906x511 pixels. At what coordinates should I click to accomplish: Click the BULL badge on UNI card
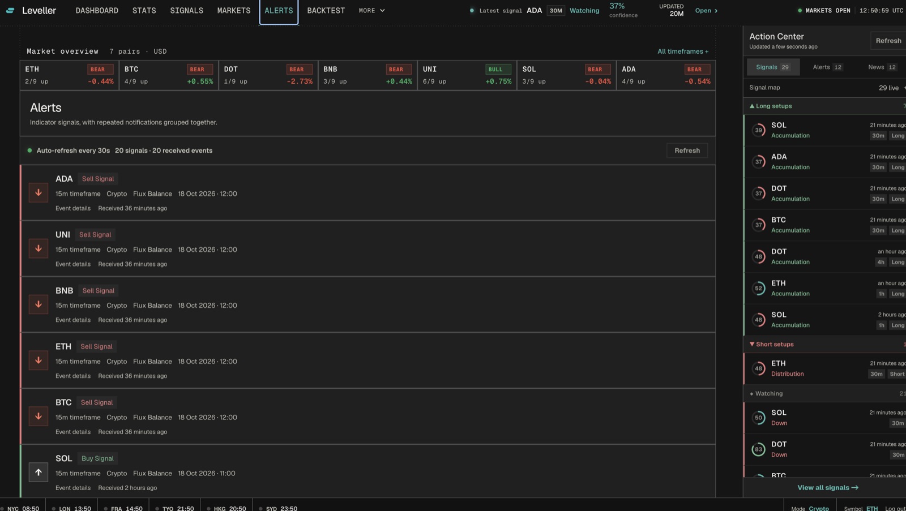click(498, 69)
